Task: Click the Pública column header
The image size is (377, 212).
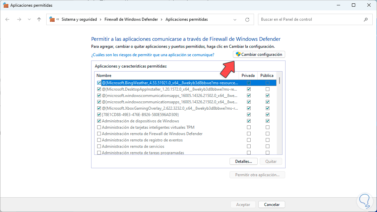Action: (x=267, y=75)
